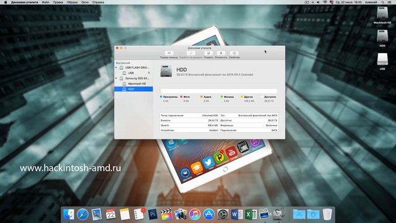Open the Справка menu
Viewport: 396px width, 223px height.
click(98, 2)
